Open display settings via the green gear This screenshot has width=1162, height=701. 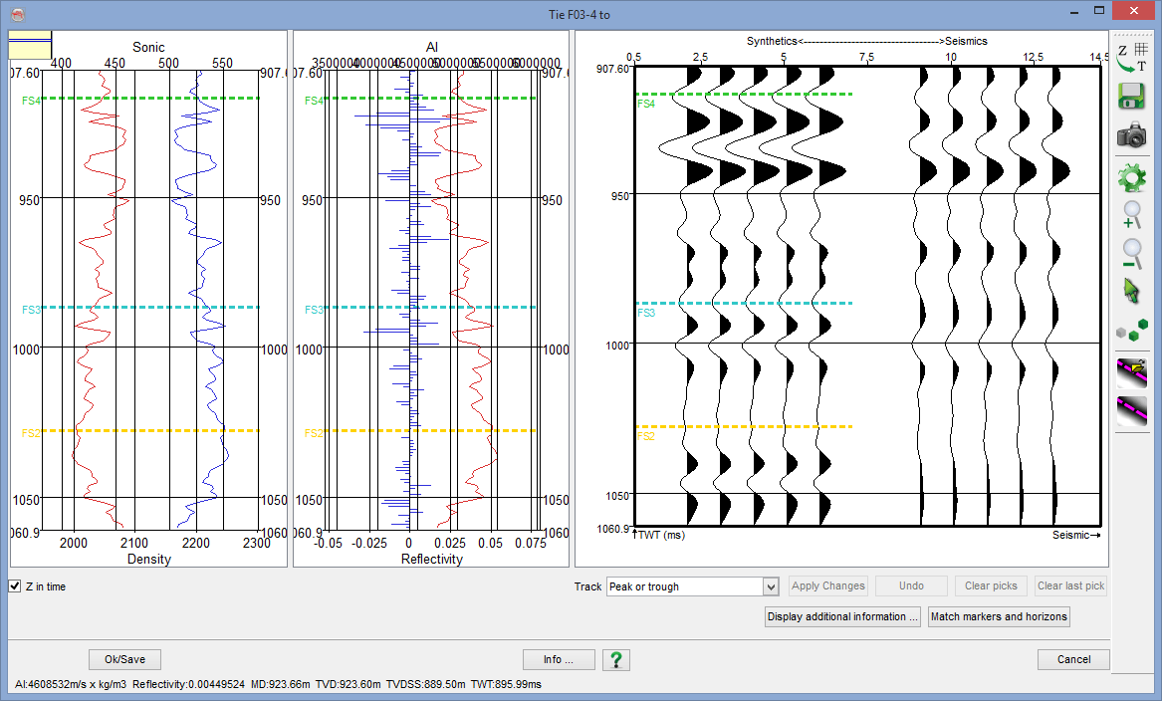pyautogui.click(x=1131, y=179)
